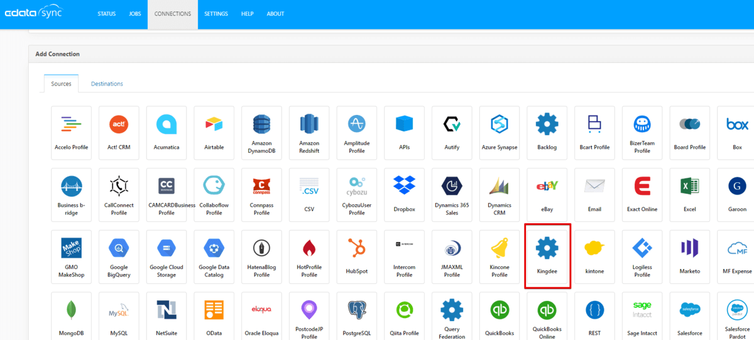
Task: Select Collaboflow Profile connector
Action: click(214, 195)
